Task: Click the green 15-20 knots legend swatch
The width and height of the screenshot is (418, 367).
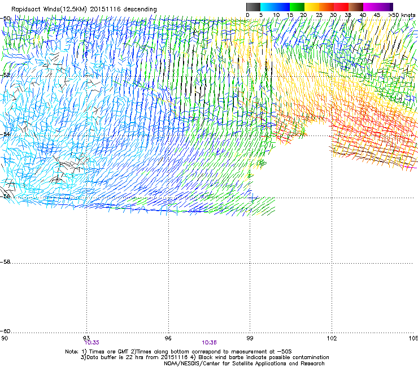Action: (297, 7)
